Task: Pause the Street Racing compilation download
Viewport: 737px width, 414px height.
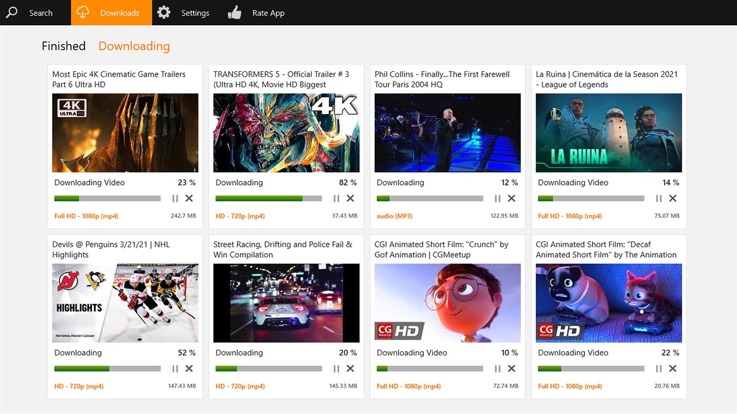Action: 336,369
